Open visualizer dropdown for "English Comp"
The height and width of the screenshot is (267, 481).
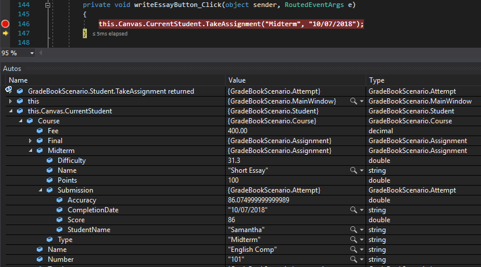coord(361,250)
